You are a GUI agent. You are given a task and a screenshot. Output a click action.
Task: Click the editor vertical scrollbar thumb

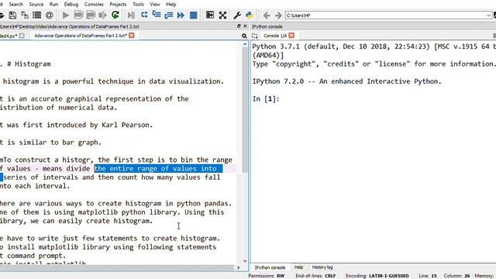[x=245, y=110]
